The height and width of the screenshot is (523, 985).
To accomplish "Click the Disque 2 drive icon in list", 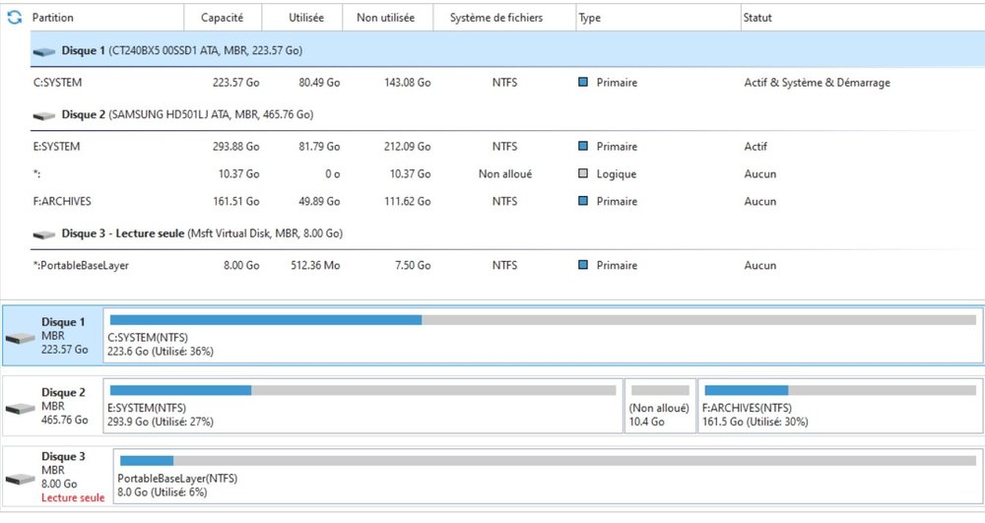I will [x=44, y=115].
